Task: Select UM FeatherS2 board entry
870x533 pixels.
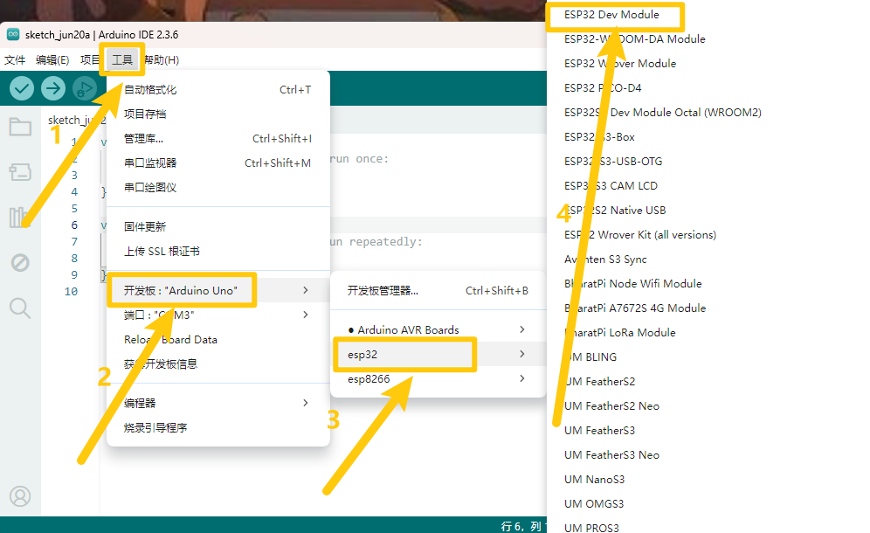Action: 600,381
